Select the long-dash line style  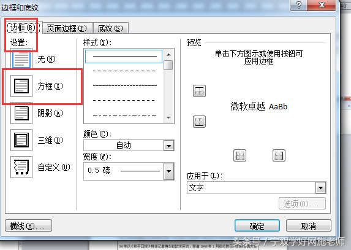click(x=124, y=100)
